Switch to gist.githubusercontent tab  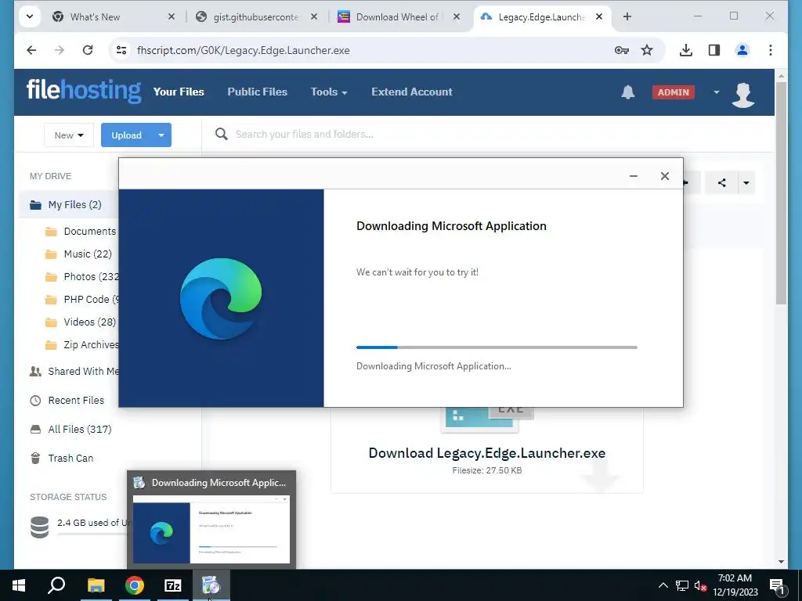[x=256, y=17]
